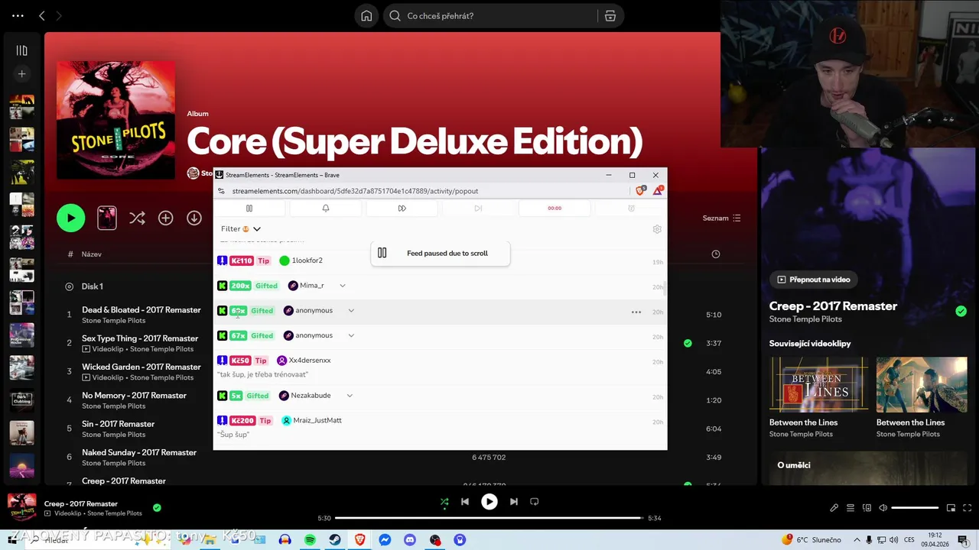Go back with Spotify's left arrow

[42, 15]
